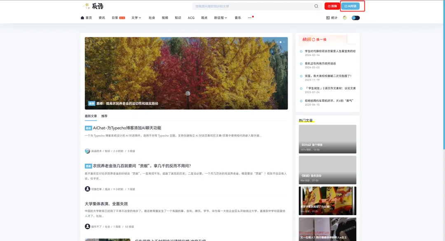Click the 换一换 refresh icon

(x=314, y=39)
